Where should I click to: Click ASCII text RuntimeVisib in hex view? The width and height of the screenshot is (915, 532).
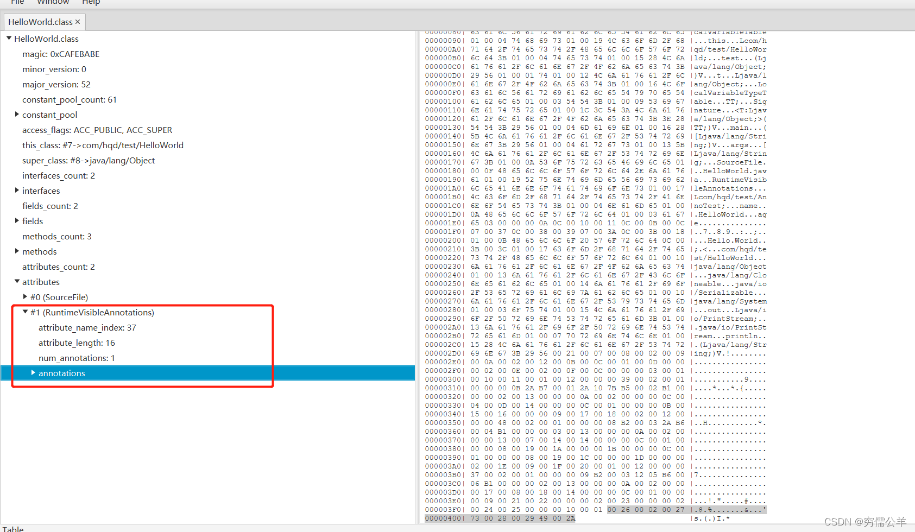click(x=739, y=180)
